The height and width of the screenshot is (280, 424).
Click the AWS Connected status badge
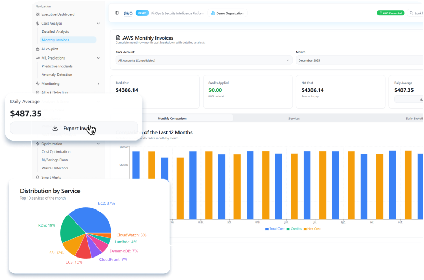390,13
